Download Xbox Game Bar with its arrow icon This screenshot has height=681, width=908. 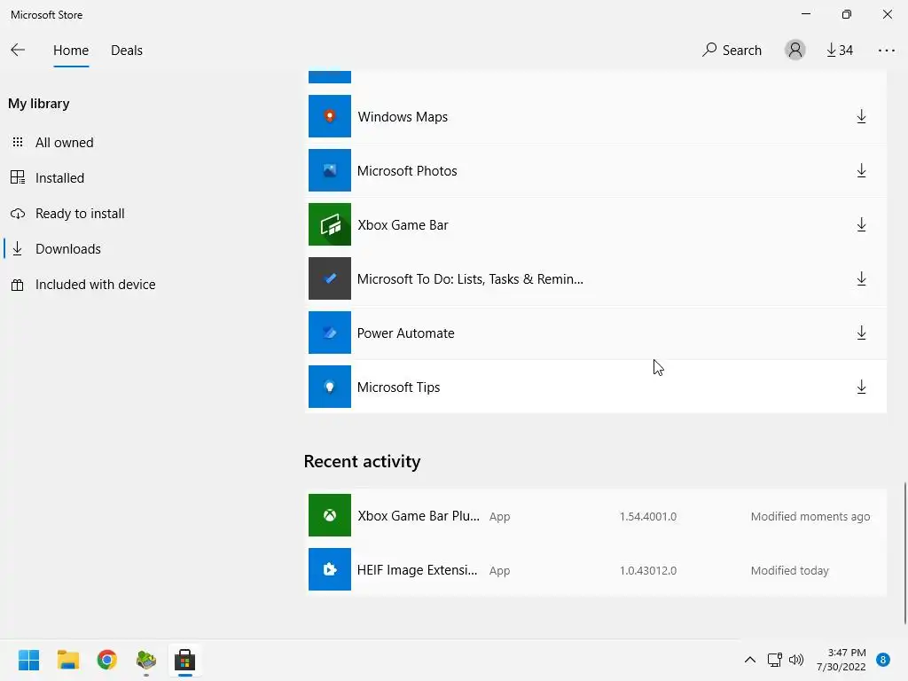(861, 224)
